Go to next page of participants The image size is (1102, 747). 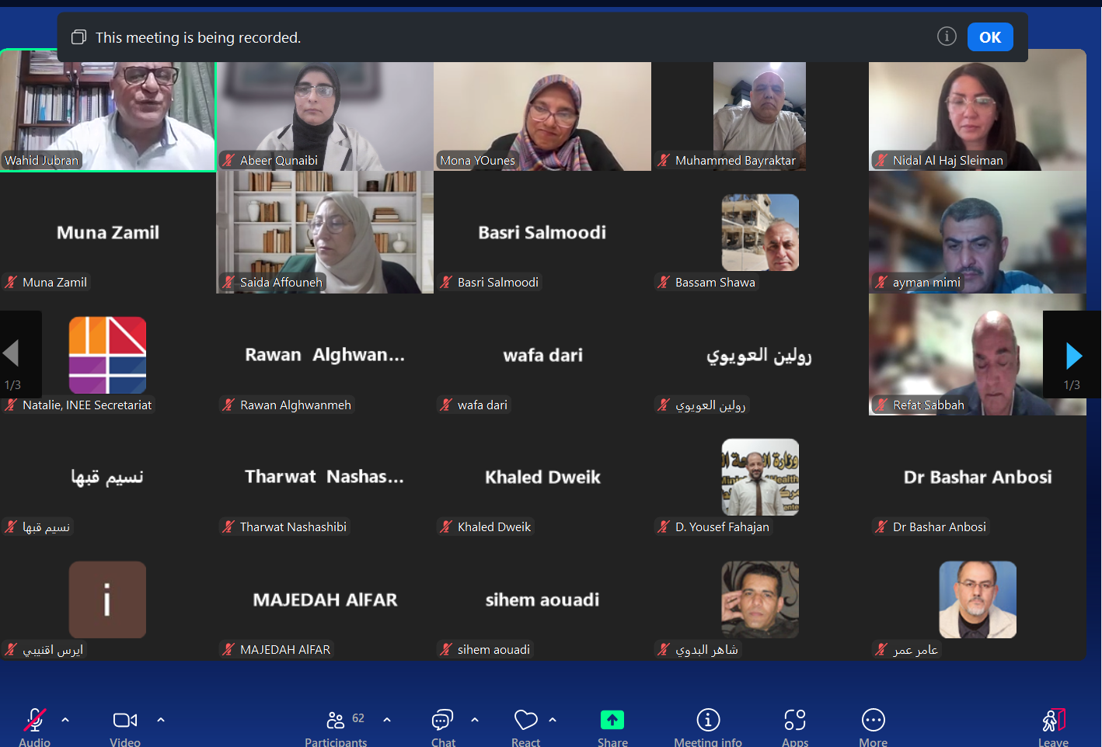tap(1073, 356)
